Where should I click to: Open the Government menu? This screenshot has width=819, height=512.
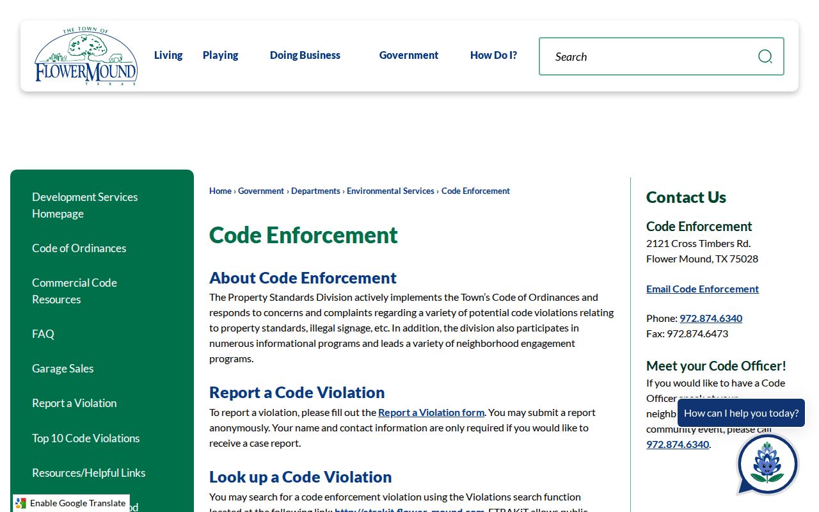tap(409, 55)
